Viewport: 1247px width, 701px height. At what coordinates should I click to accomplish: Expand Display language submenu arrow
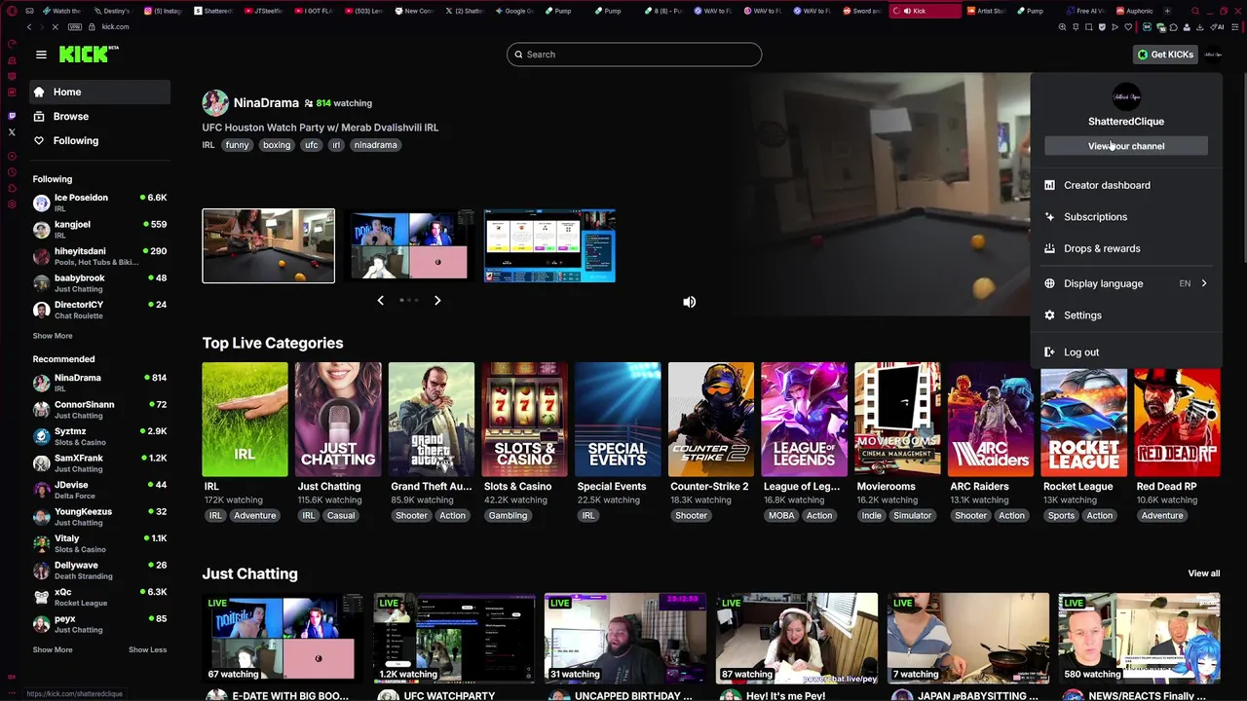(1204, 283)
